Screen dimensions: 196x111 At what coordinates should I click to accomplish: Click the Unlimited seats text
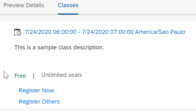[62, 75]
